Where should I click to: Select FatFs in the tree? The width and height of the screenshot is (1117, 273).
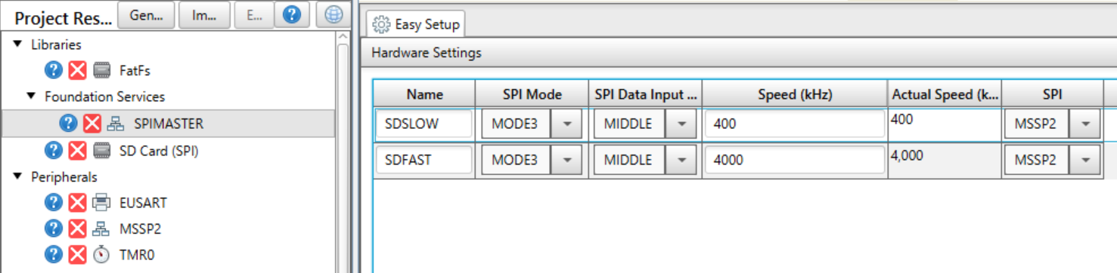coord(135,70)
